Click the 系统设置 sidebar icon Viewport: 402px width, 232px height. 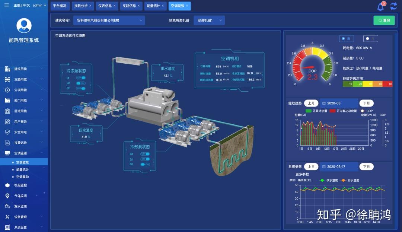click(7, 228)
